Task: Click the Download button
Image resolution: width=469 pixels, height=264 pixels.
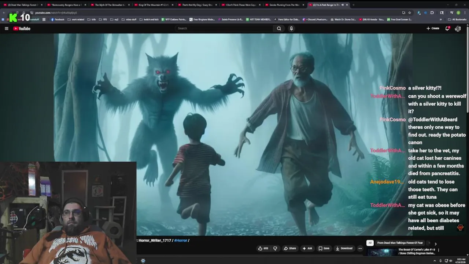Action: click(344, 248)
